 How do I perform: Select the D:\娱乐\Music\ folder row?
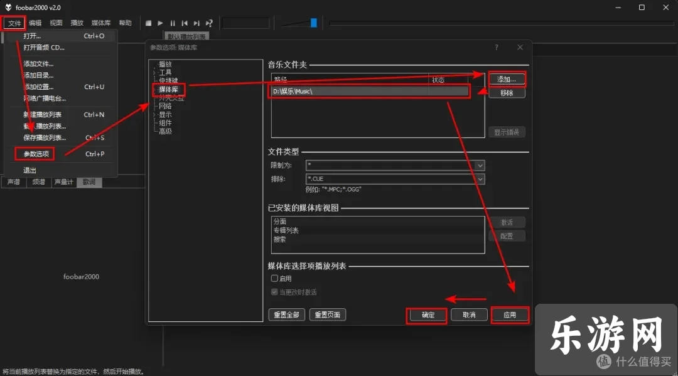tap(370, 91)
